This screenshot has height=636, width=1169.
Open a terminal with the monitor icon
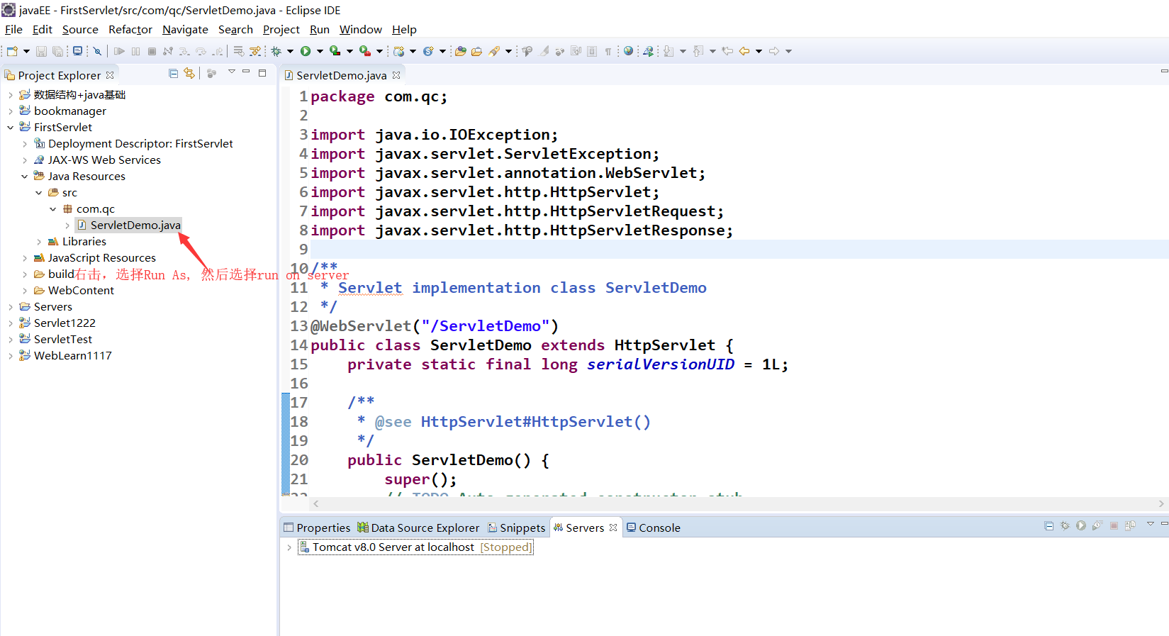[77, 51]
